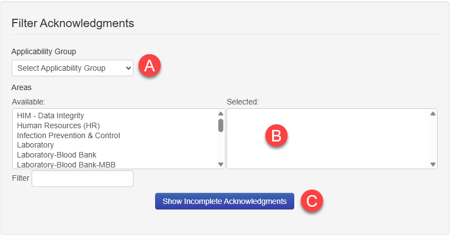
Task: Click Available list scroll down arrow
Action: click(x=221, y=164)
